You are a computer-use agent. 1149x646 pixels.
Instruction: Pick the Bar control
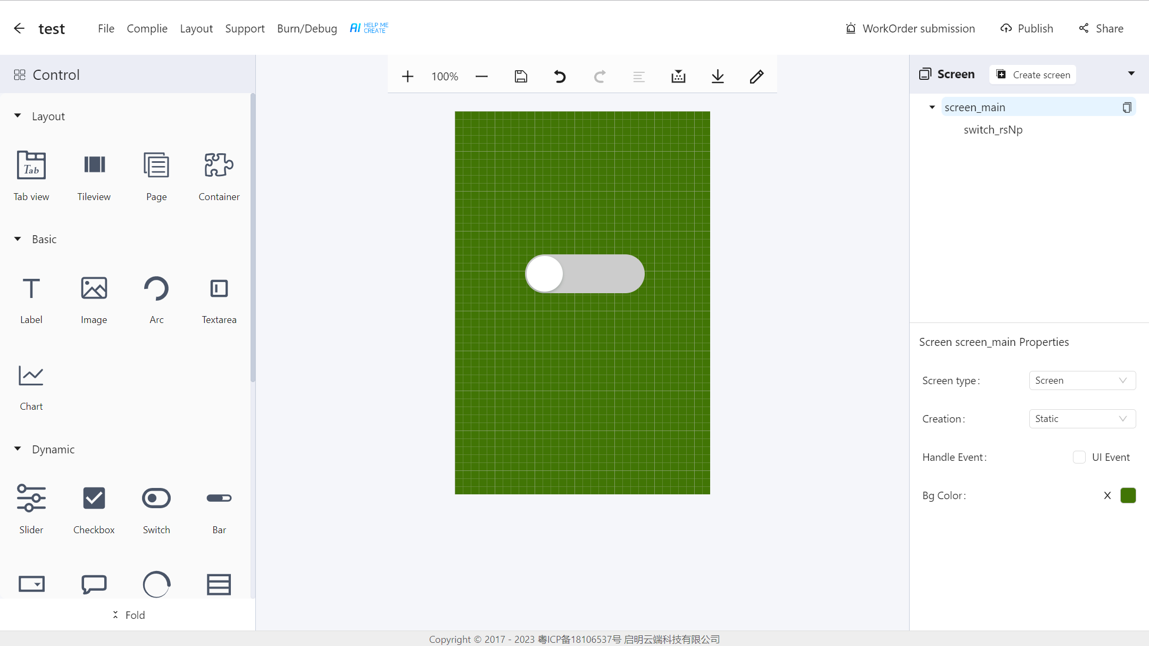pos(219,509)
